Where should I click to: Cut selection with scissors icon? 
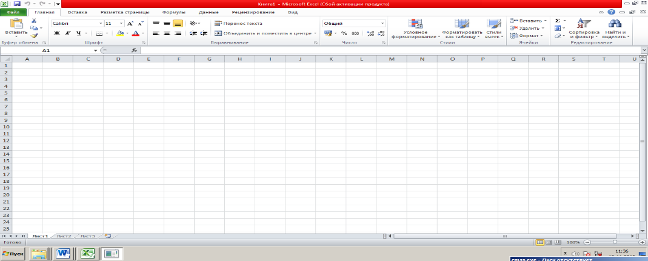tap(34, 21)
